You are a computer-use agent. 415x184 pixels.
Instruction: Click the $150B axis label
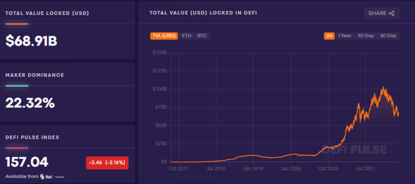pos(160,53)
